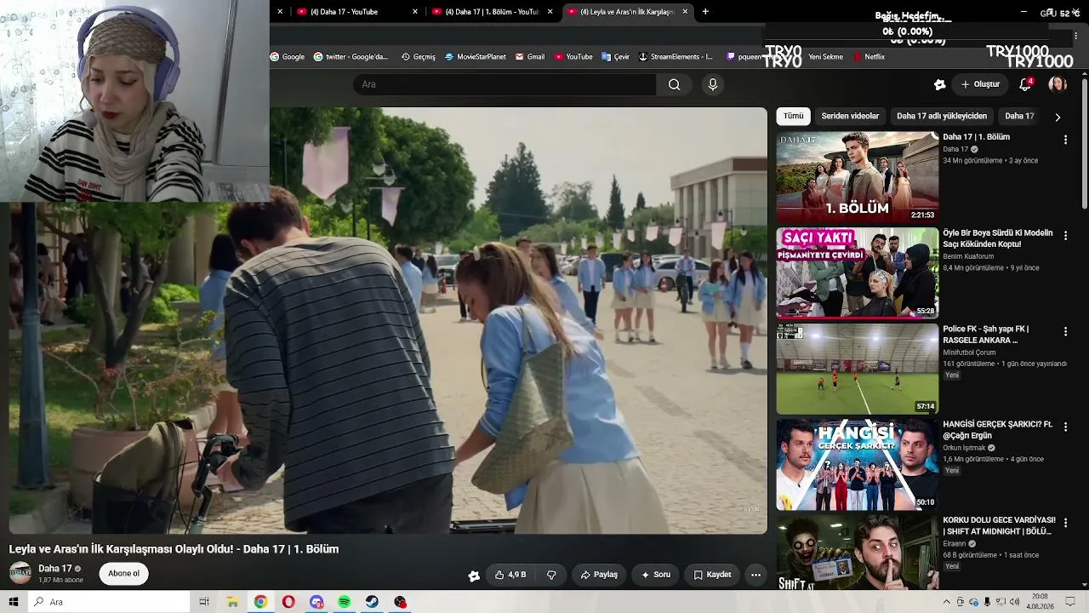Image resolution: width=1089 pixels, height=613 pixels.
Task: Click the Windows taskbar search box
Action: [x=109, y=602]
